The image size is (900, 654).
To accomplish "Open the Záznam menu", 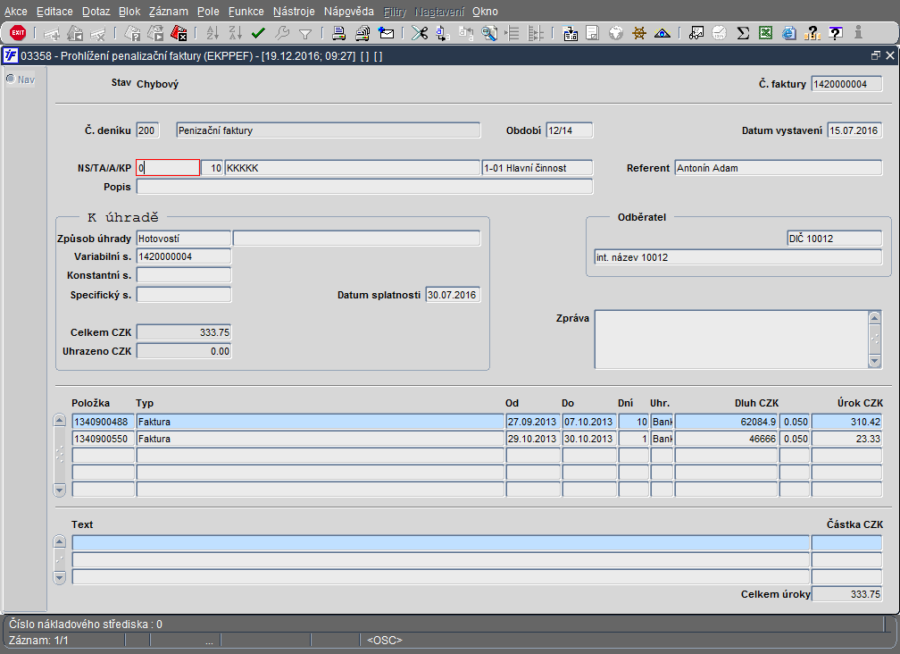I will (x=167, y=12).
